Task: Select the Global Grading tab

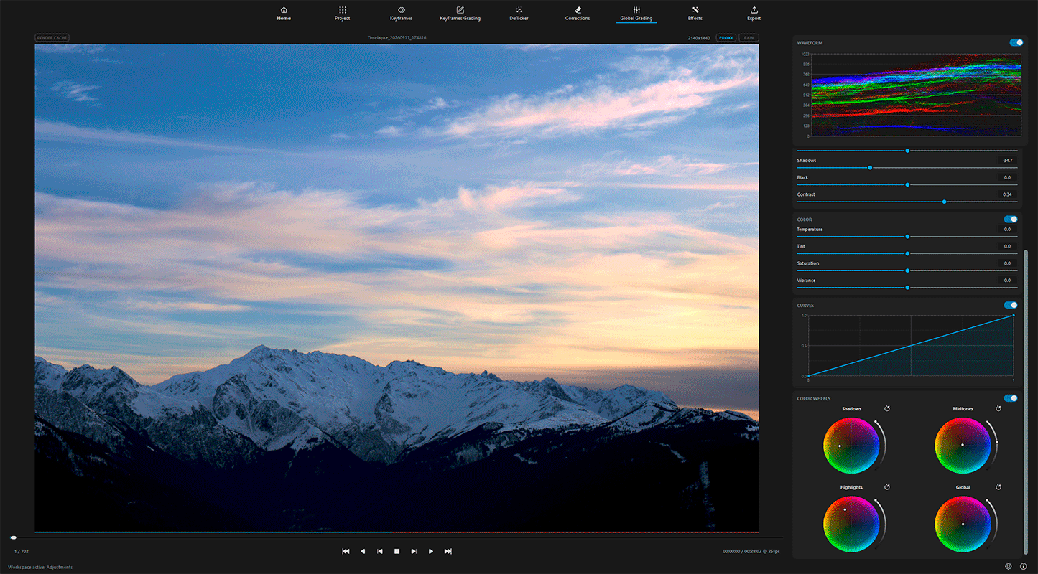Action: (636, 13)
